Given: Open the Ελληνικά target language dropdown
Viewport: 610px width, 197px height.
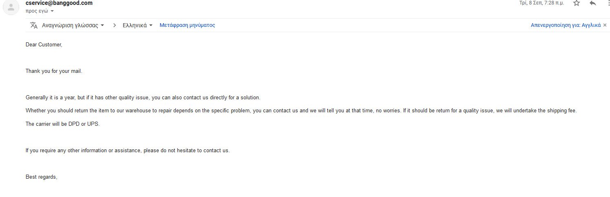Looking at the screenshot, I should coord(137,25).
